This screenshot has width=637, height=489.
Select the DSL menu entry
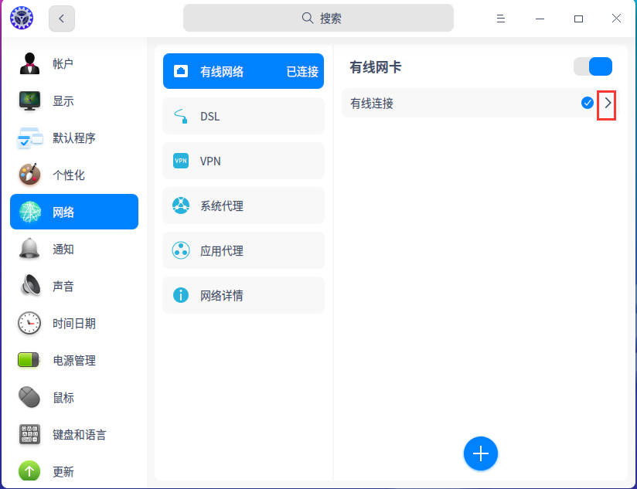pos(244,116)
